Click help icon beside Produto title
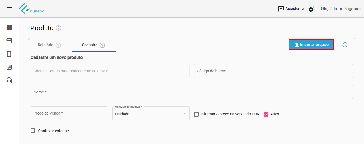 (x=58, y=28)
